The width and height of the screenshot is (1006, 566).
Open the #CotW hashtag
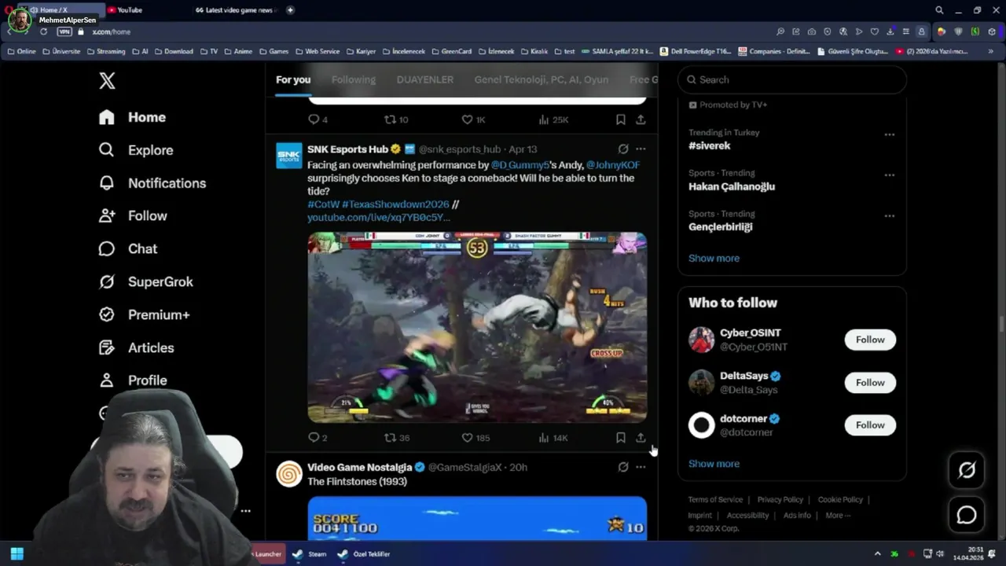pyautogui.click(x=323, y=204)
